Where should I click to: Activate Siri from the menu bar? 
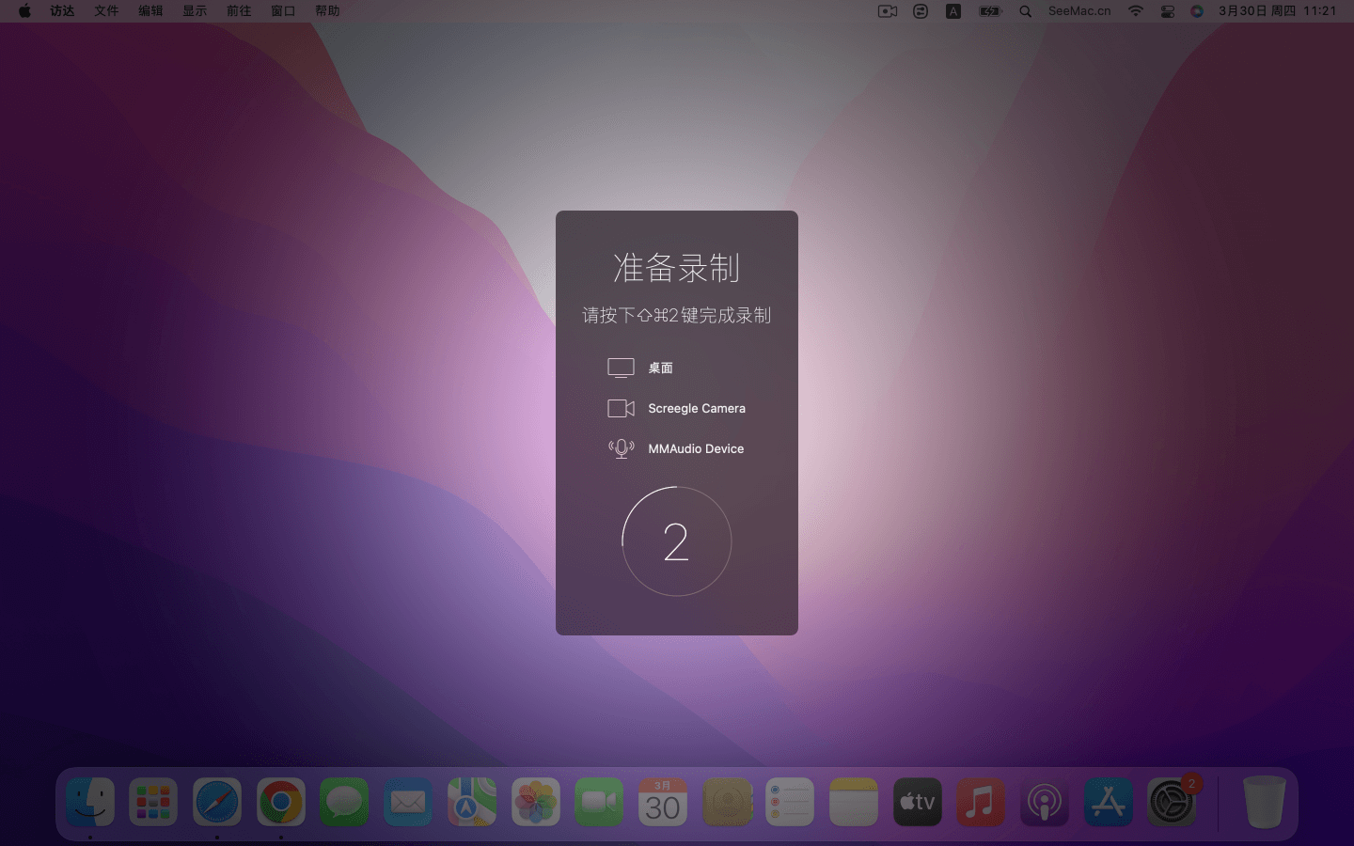point(1196,11)
